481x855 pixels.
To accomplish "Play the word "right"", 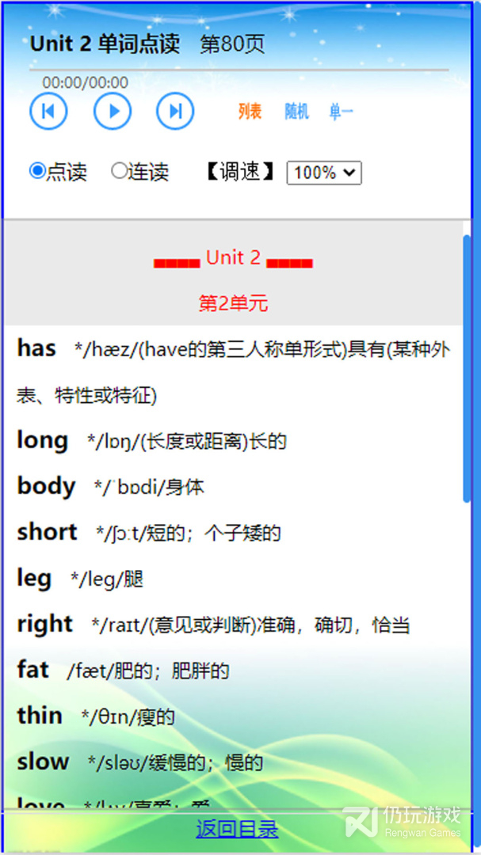I will [44, 625].
